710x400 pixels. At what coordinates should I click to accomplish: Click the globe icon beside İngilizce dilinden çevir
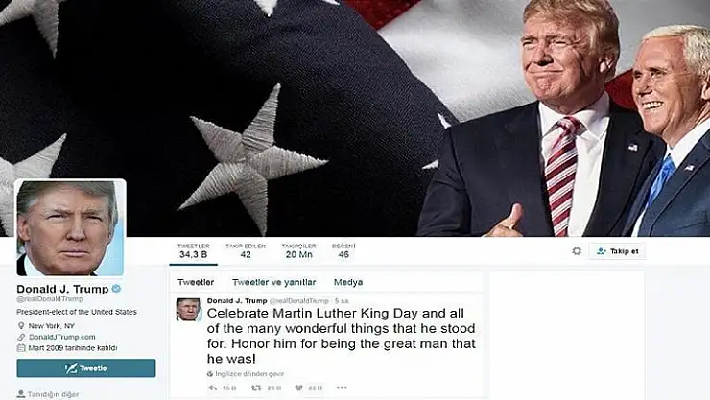coord(210,374)
